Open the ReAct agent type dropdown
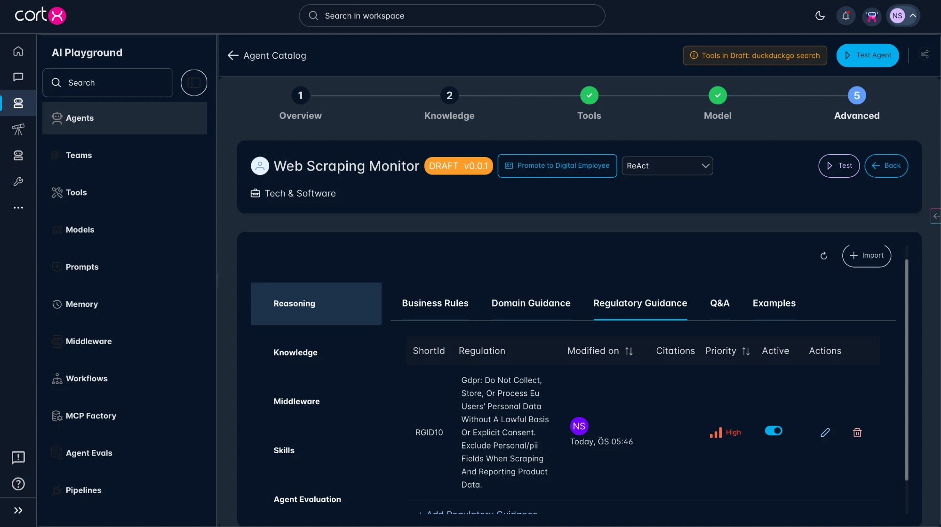The width and height of the screenshot is (941, 527). 667,166
